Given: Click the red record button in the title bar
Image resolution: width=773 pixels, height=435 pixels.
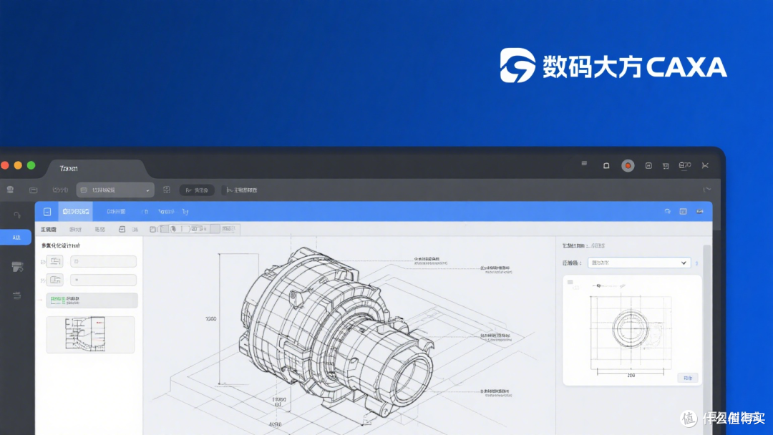Looking at the screenshot, I should (628, 165).
